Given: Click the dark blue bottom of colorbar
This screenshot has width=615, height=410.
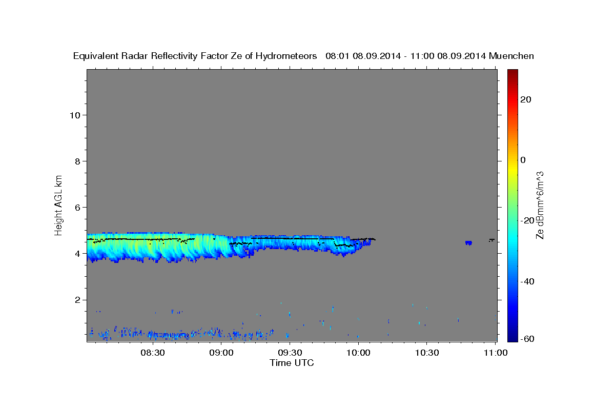Looking at the screenshot, I should tap(512, 337).
